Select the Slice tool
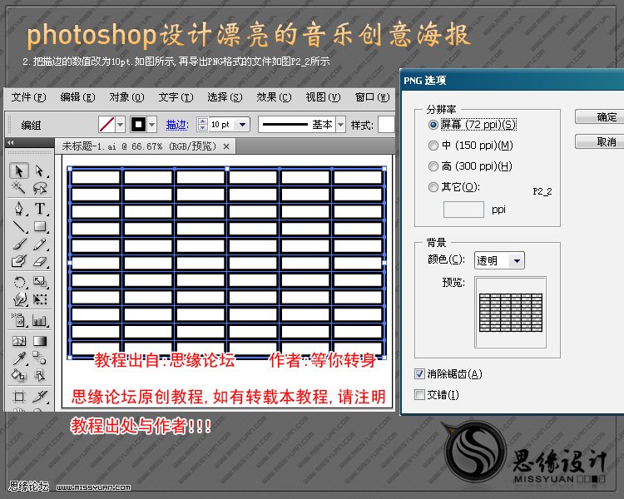 [x=40, y=397]
